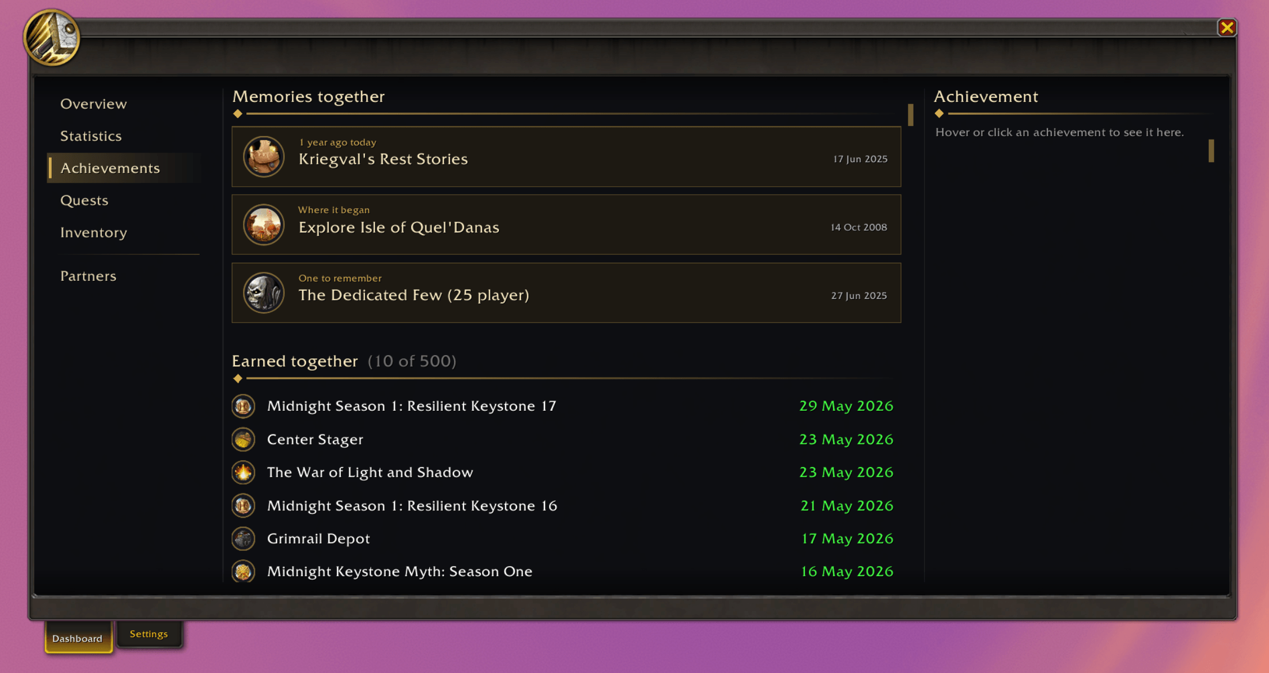Open the Partners section

[88, 276]
